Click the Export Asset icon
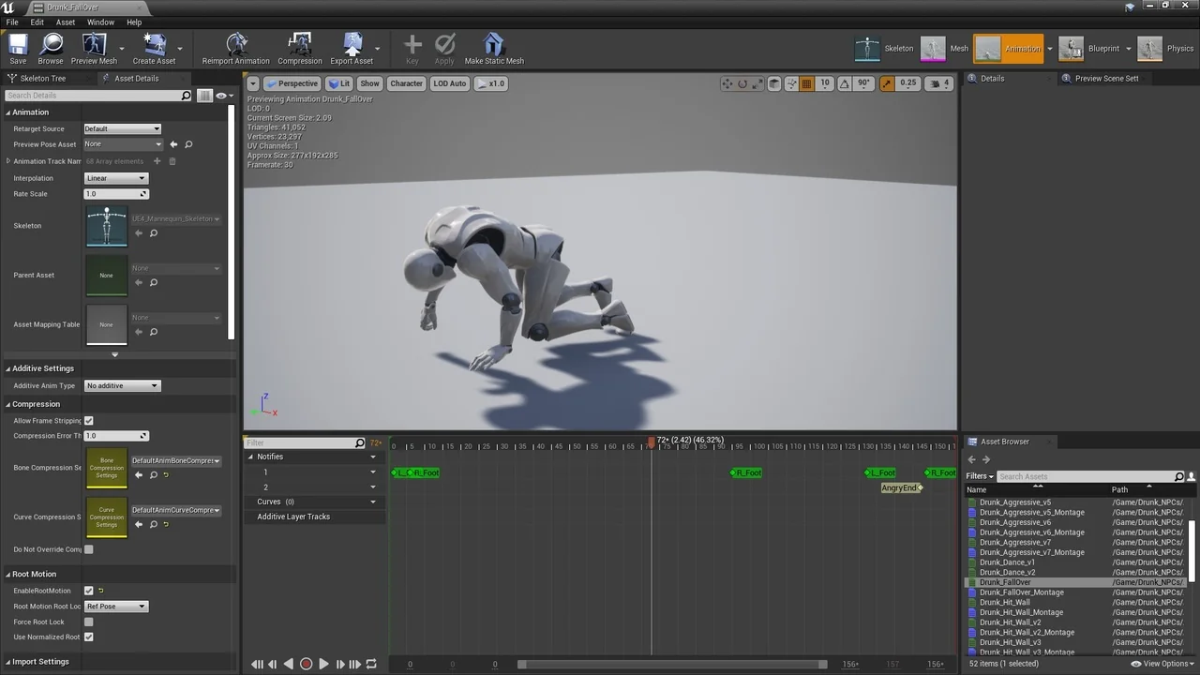The width and height of the screenshot is (1200, 675). tap(352, 48)
